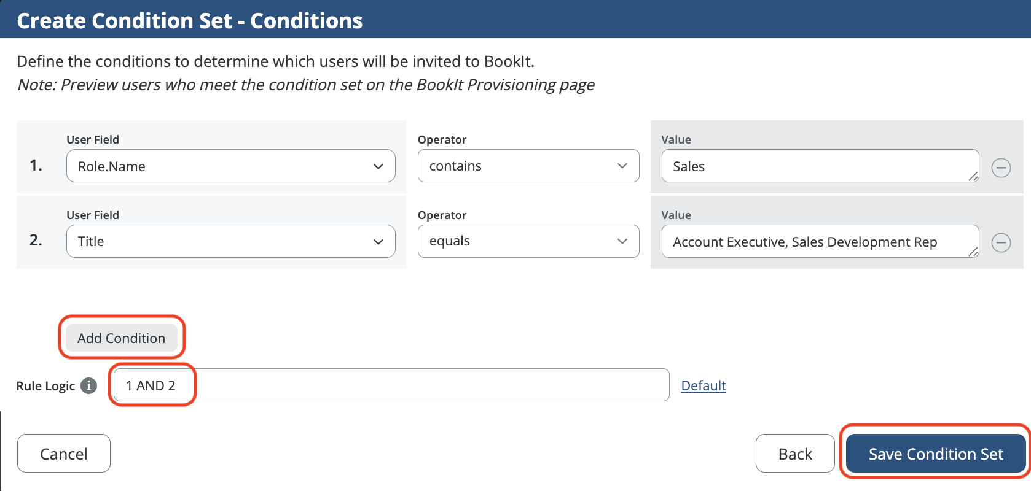The image size is (1031, 491).
Task: Click the User Field label above Role.Name
Action: (x=93, y=139)
